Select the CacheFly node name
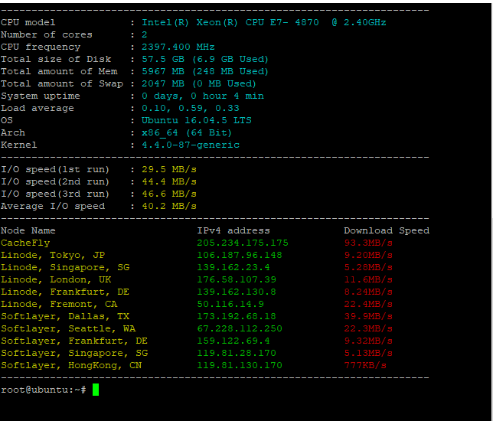 click(25, 243)
